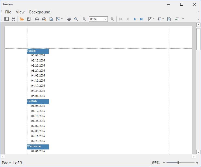This screenshot has width=201, height=167.
Task: Click the status bar plus zoom button
Action: pos(197,163)
